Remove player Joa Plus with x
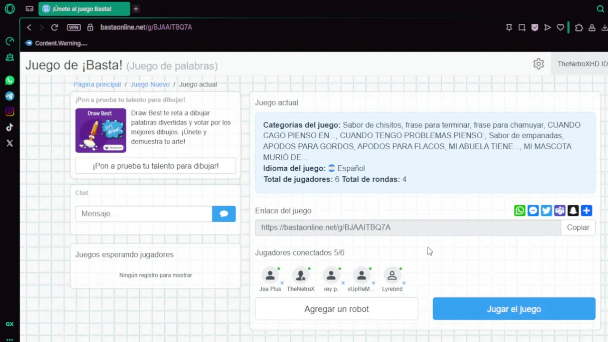The image size is (608, 342). (x=282, y=283)
